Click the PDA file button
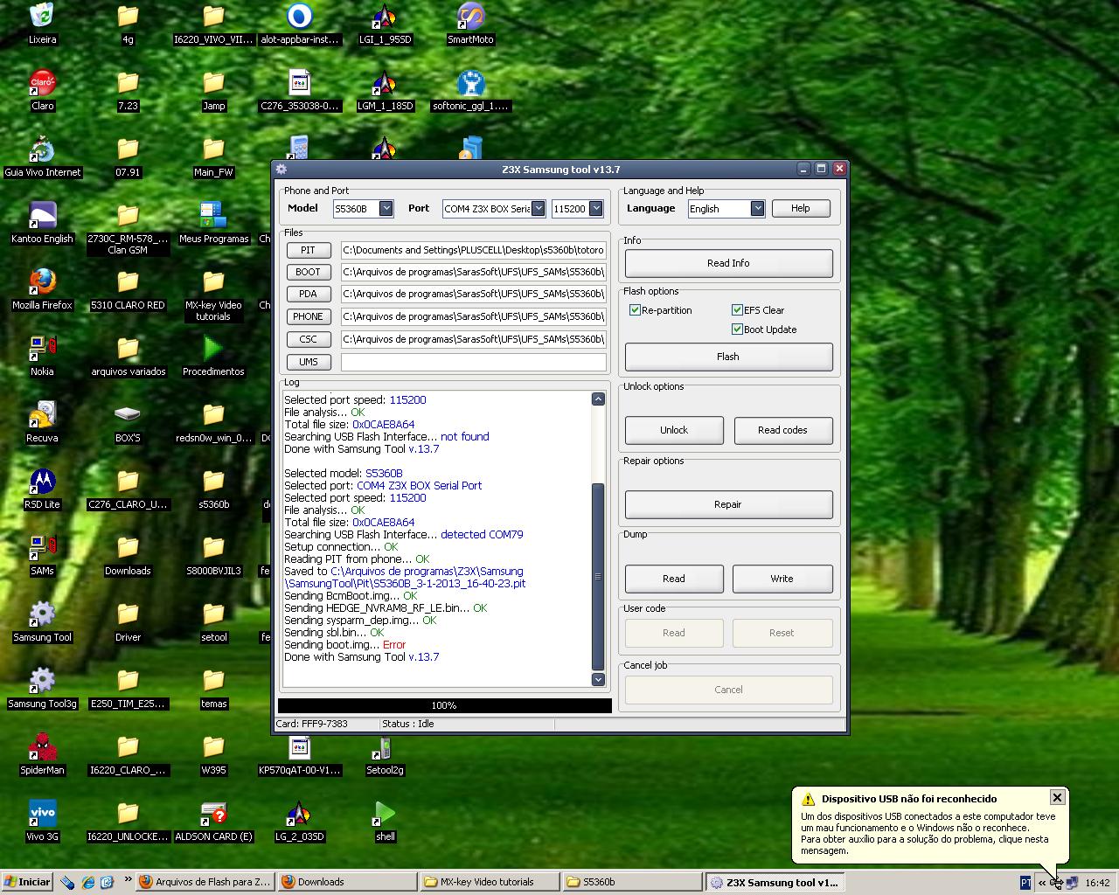Image resolution: width=1119 pixels, height=895 pixels. (308, 294)
